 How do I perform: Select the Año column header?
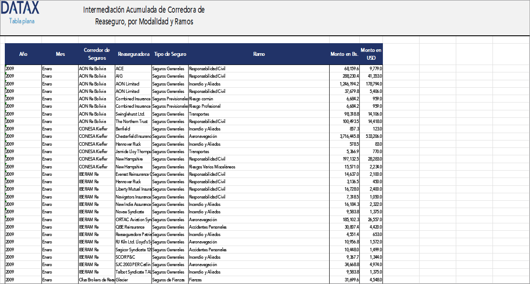click(23, 54)
